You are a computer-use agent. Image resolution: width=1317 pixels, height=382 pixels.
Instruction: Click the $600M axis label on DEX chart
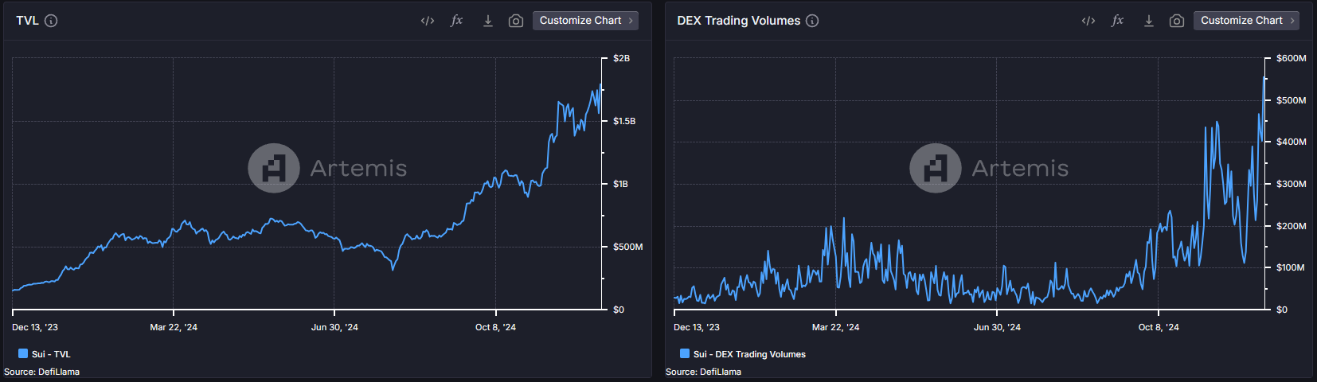pyautogui.click(x=1291, y=58)
